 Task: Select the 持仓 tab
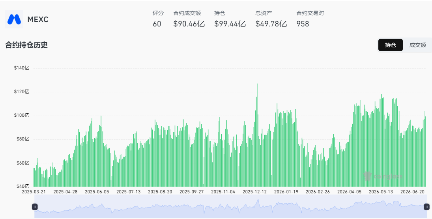point(391,45)
